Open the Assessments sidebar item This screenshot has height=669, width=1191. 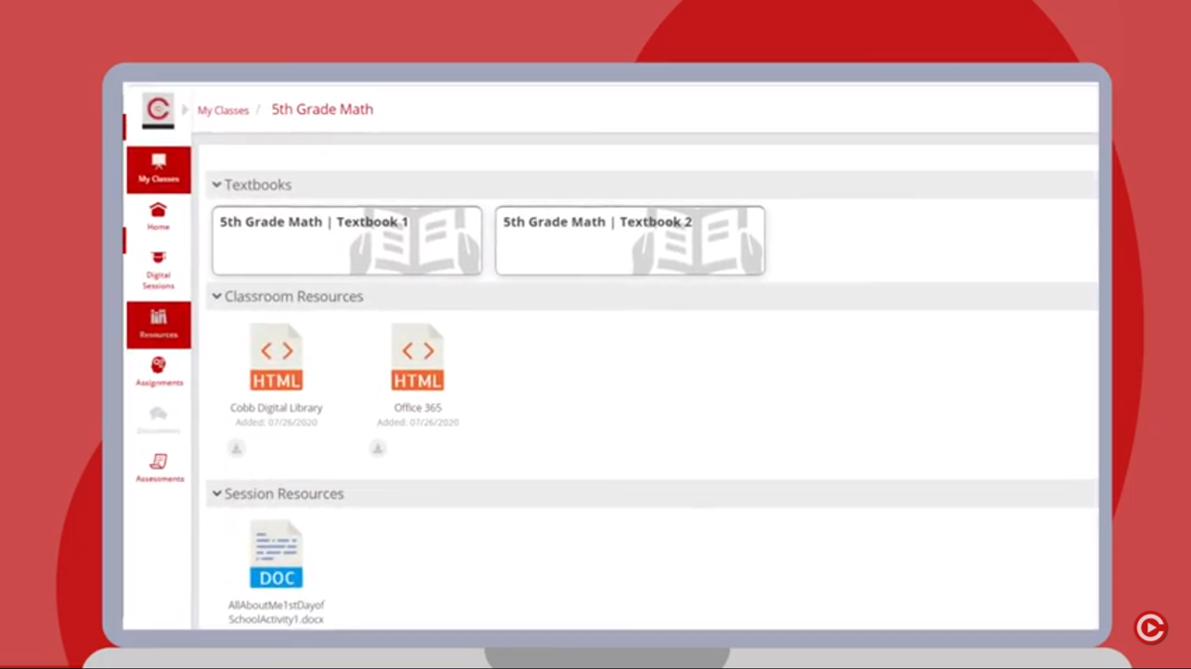pyautogui.click(x=159, y=468)
